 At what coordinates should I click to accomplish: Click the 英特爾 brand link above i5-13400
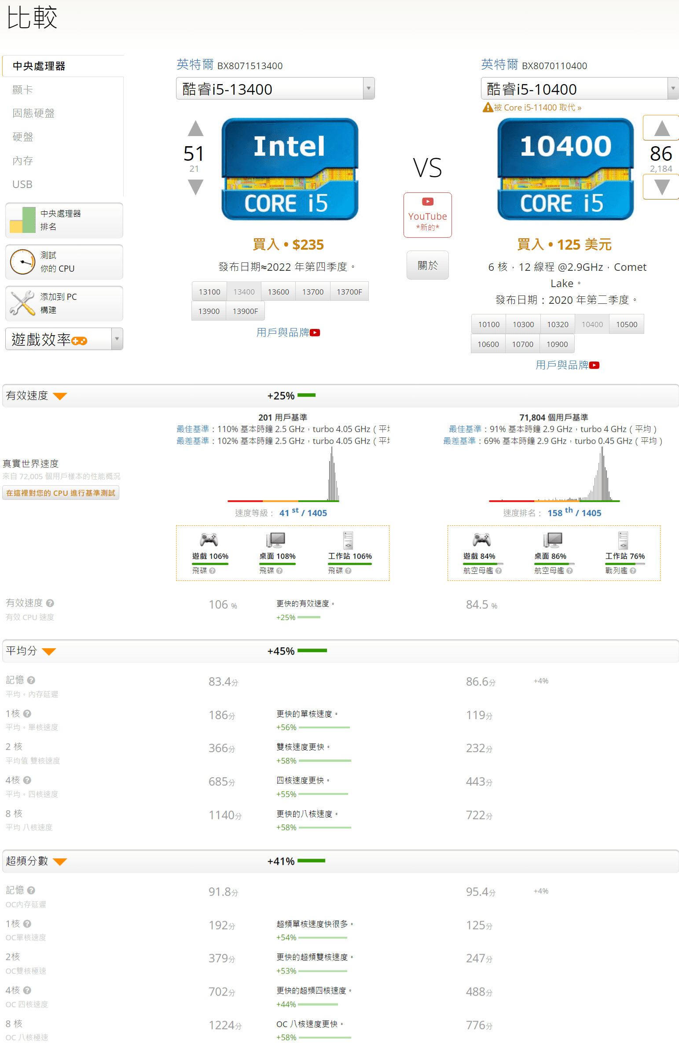click(195, 64)
